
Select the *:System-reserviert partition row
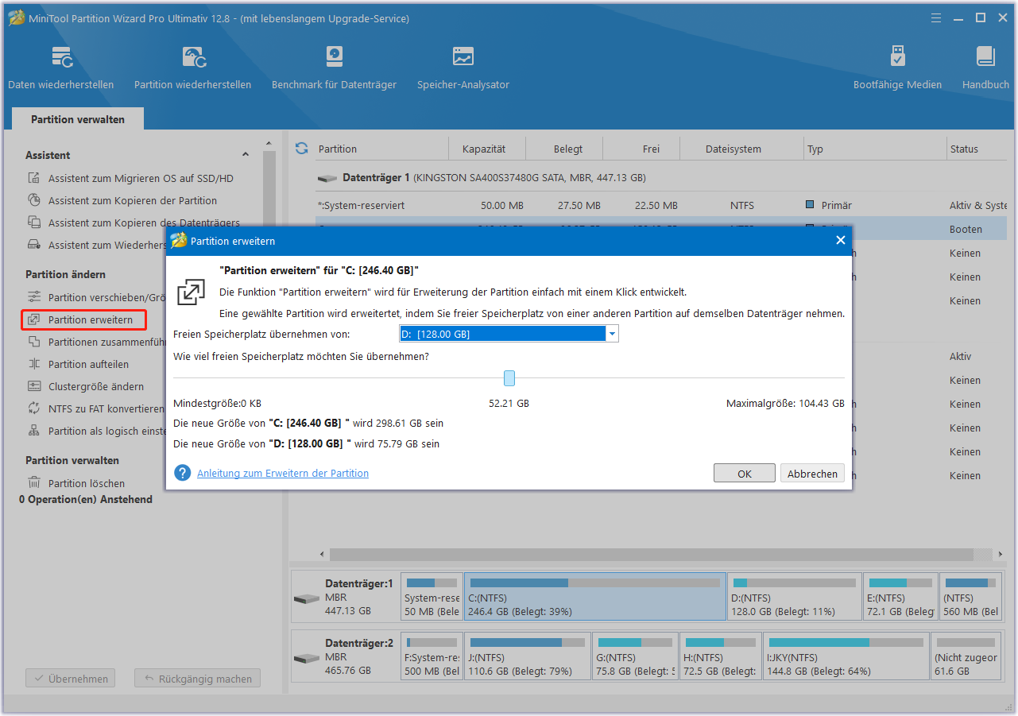pos(661,205)
